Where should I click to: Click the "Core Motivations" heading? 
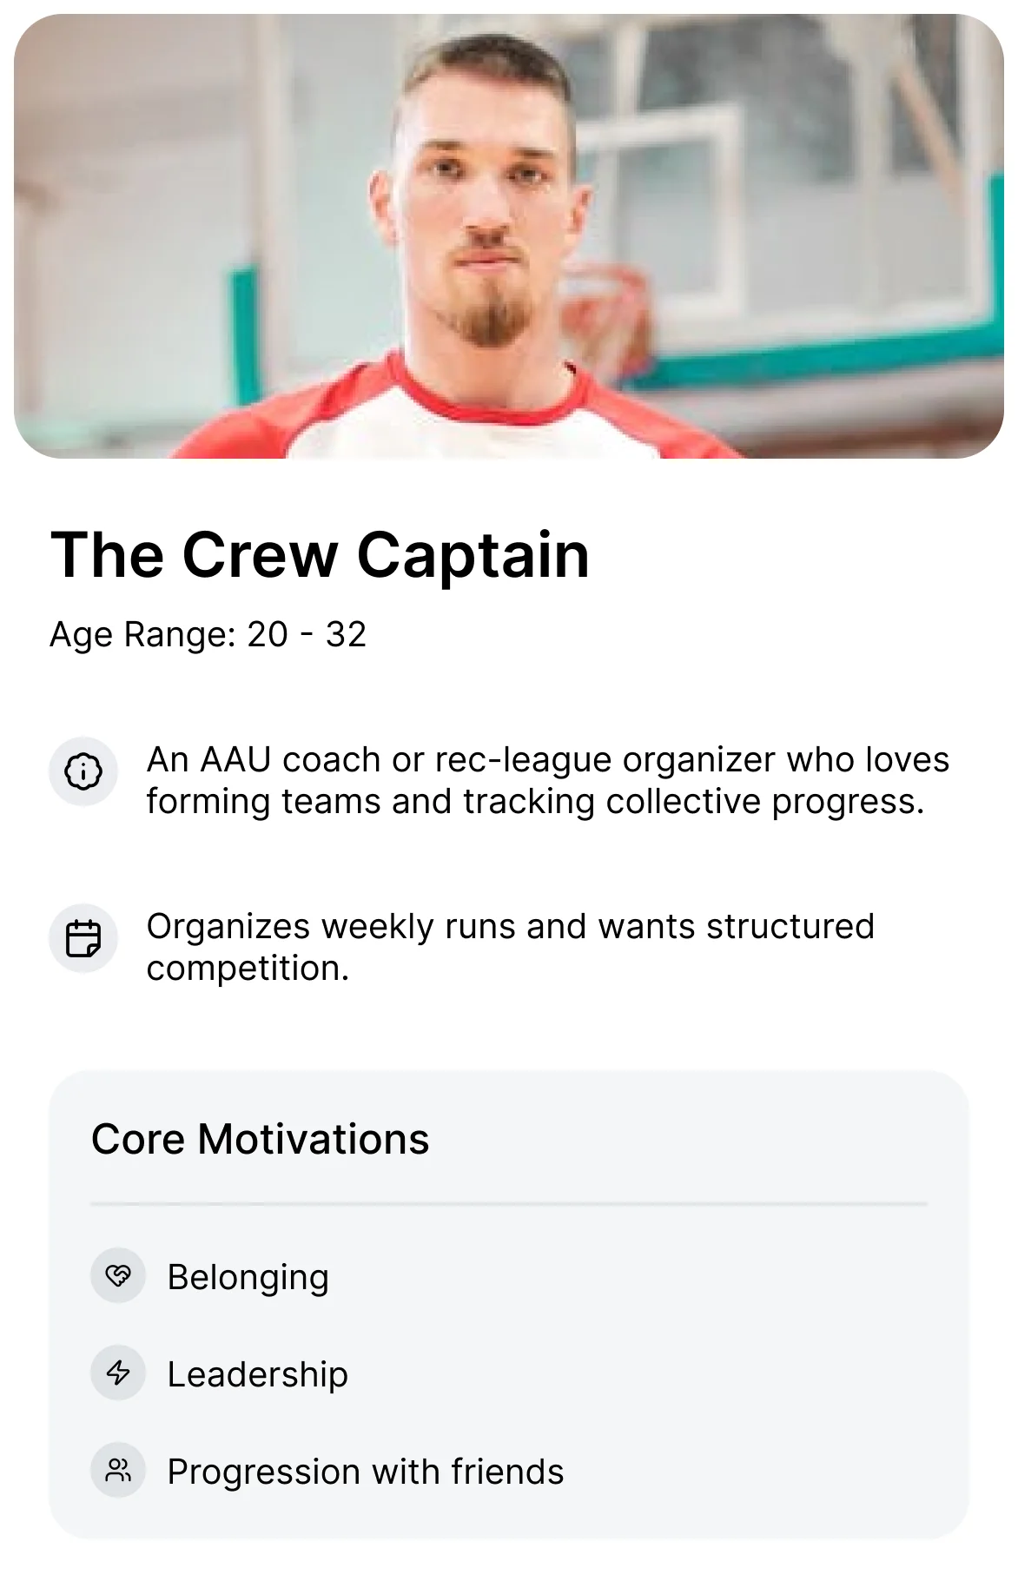coord(261,1139)
